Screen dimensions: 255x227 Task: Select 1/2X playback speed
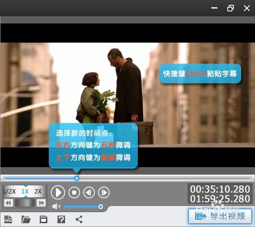click(9, 192)
